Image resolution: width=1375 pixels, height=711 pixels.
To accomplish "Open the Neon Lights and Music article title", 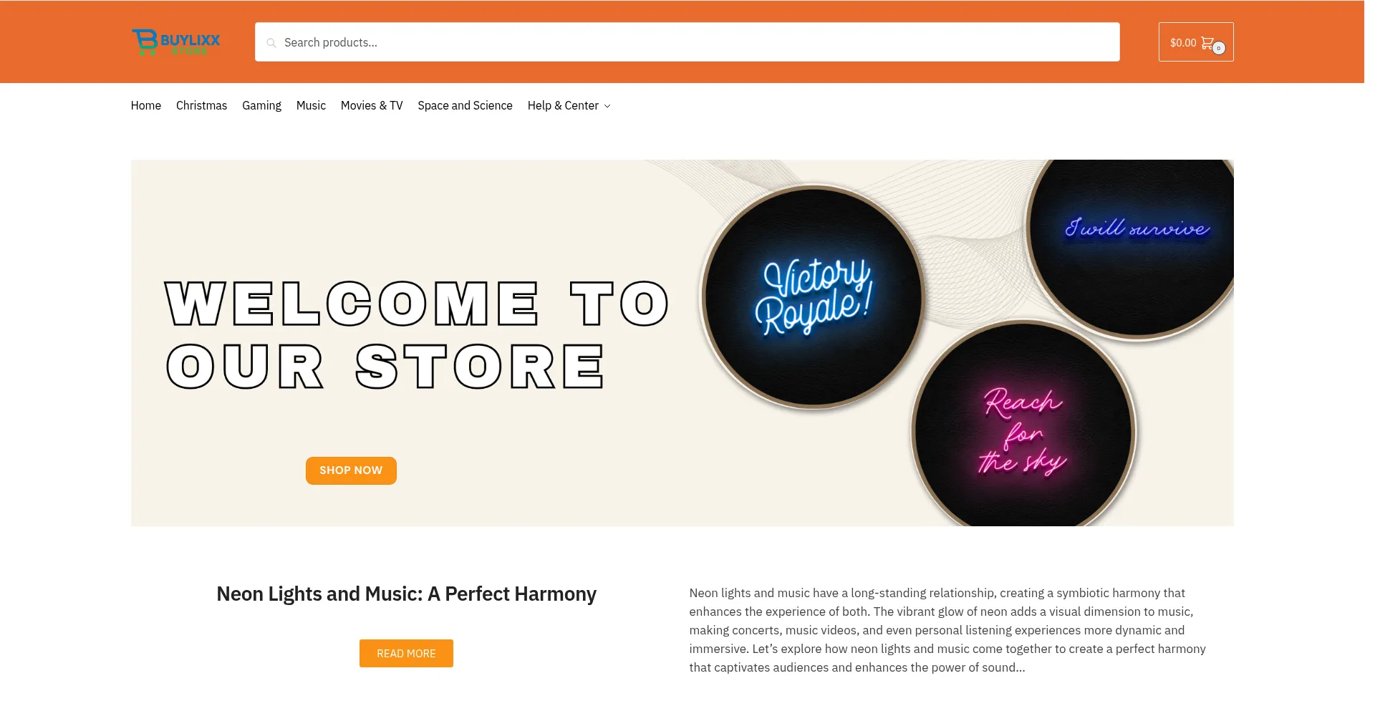I will coord(406,594).
